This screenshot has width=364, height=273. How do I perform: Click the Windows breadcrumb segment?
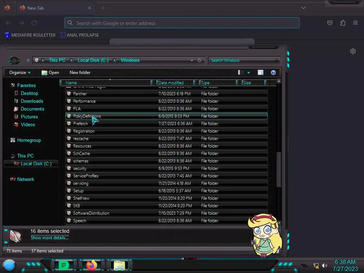click(130, 60)
